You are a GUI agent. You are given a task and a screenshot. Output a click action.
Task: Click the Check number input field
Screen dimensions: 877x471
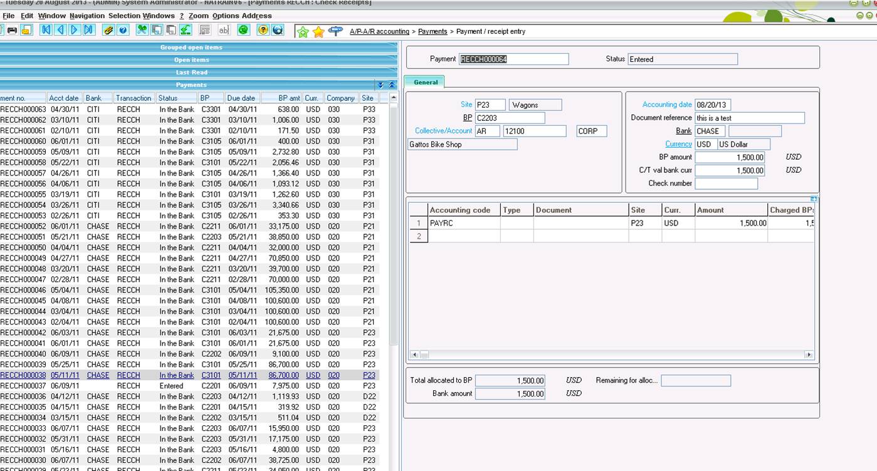point(726,184)
